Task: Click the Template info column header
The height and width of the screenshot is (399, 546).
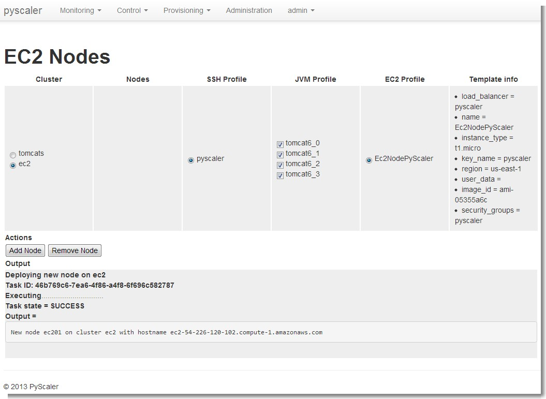Action: coord(493,79)
